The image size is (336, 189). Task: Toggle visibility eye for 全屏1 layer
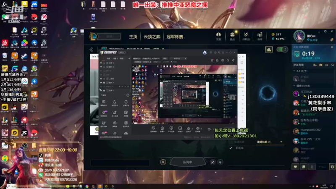coord(101,90)
